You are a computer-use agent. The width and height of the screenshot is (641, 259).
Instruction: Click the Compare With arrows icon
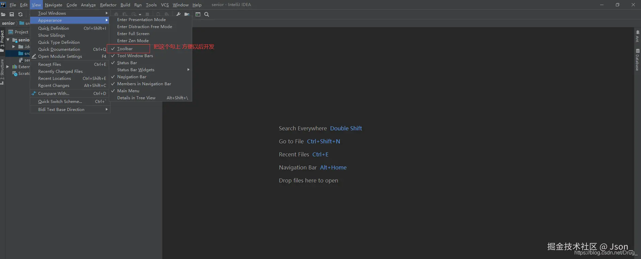coord(34,94)
